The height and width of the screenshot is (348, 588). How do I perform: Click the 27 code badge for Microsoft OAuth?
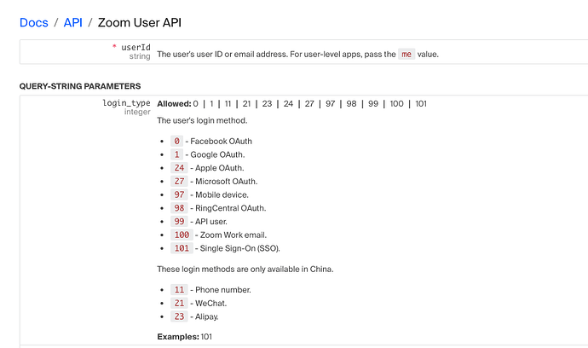(179, 182)
